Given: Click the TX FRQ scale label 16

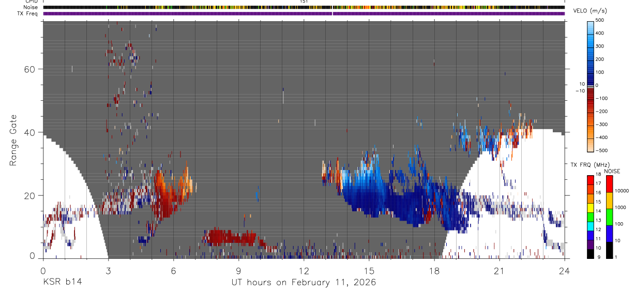Looking at the screenshot, I should coord(599,193).
